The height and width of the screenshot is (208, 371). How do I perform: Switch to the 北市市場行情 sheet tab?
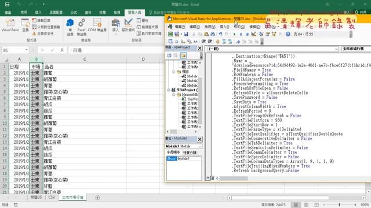tap(72, 197)
